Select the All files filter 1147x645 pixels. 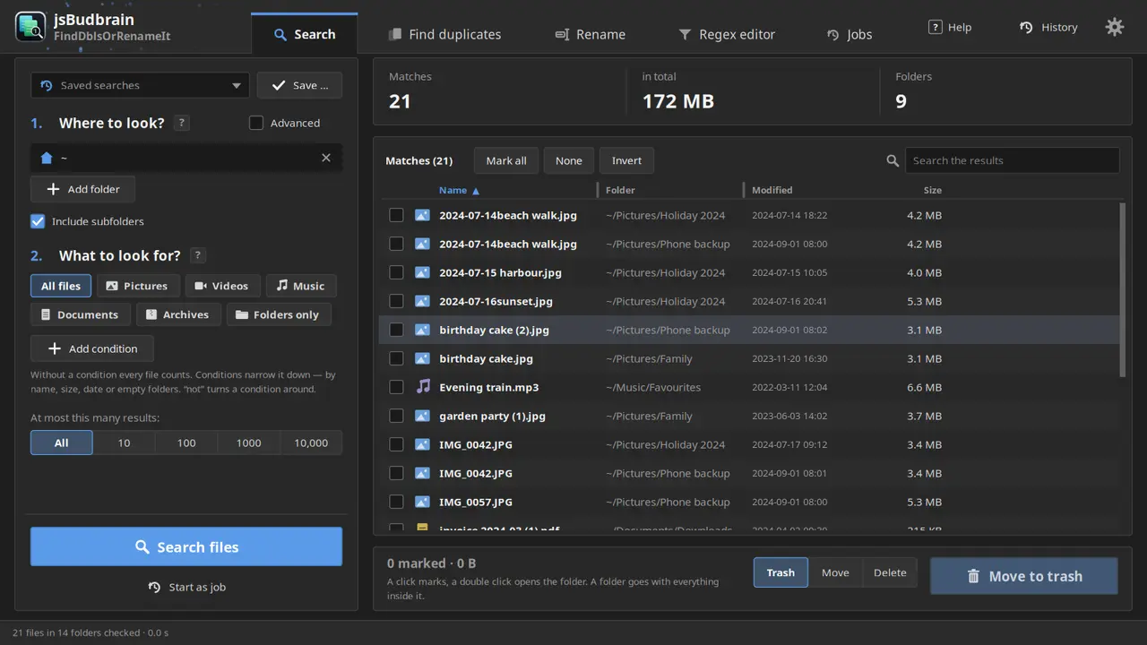click(x=61, y=286)
